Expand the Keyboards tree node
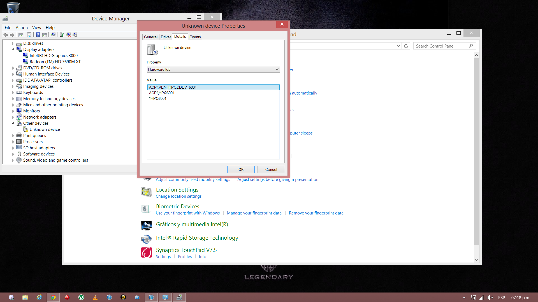 point(13,93)
